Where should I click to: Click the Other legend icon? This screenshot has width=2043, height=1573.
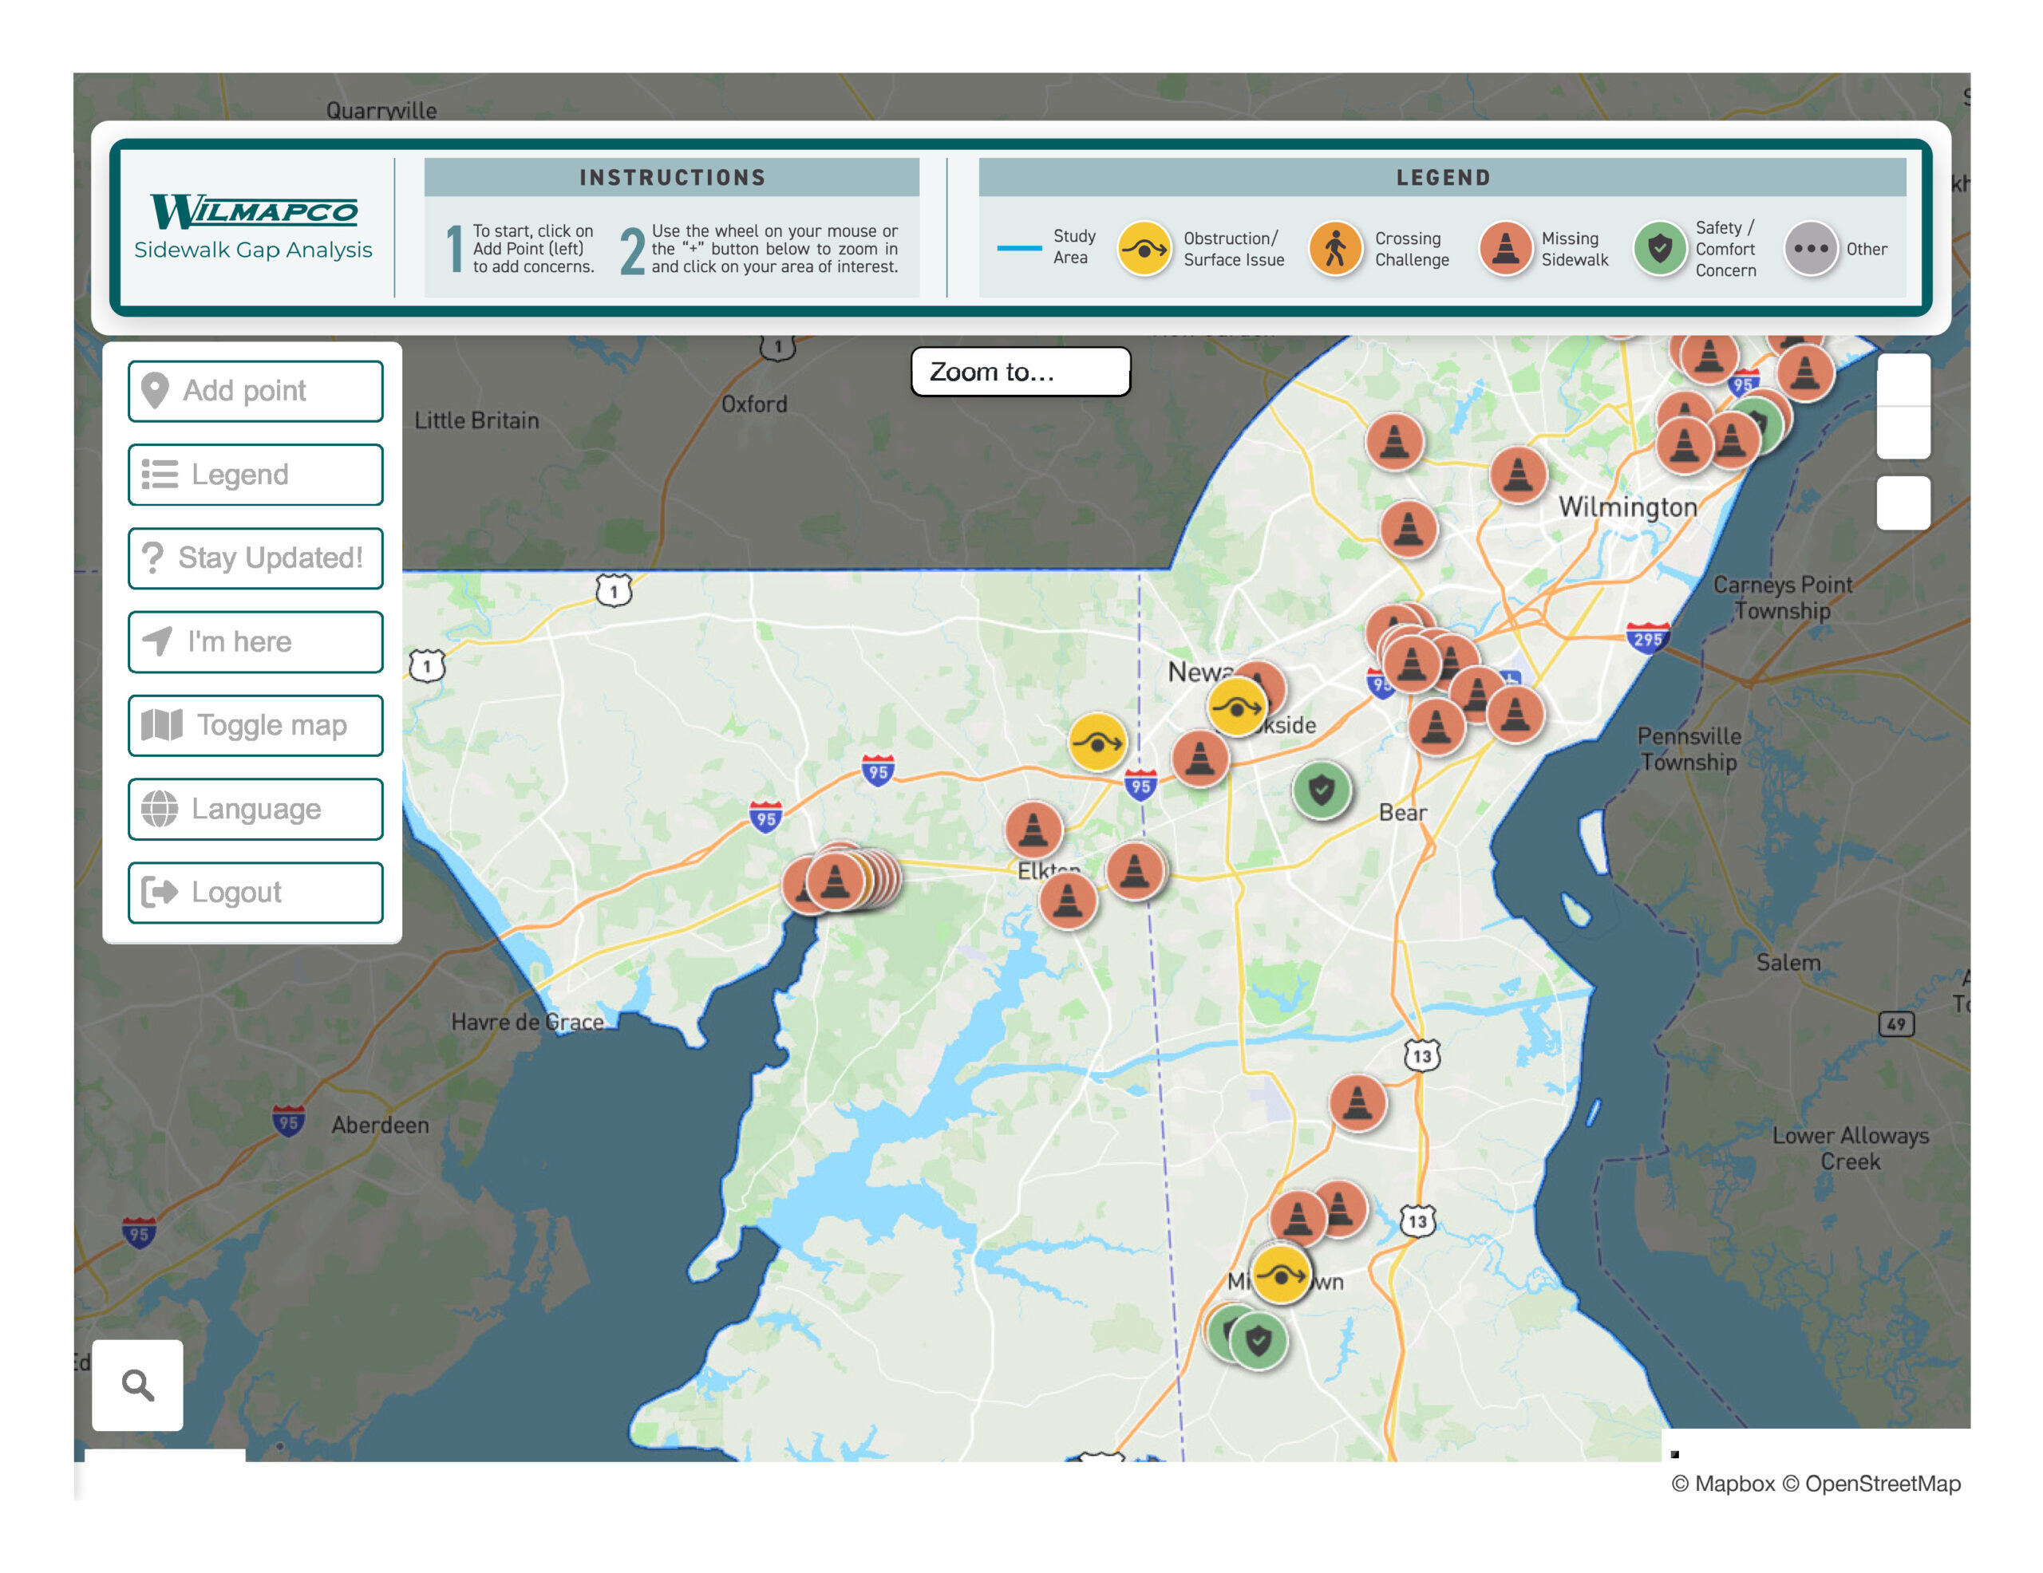(1810, 249)
